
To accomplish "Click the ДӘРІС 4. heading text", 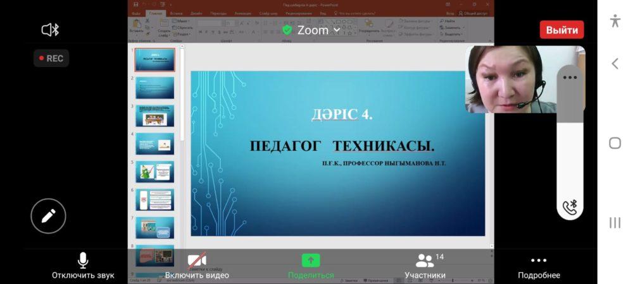I will coord(342,114).
